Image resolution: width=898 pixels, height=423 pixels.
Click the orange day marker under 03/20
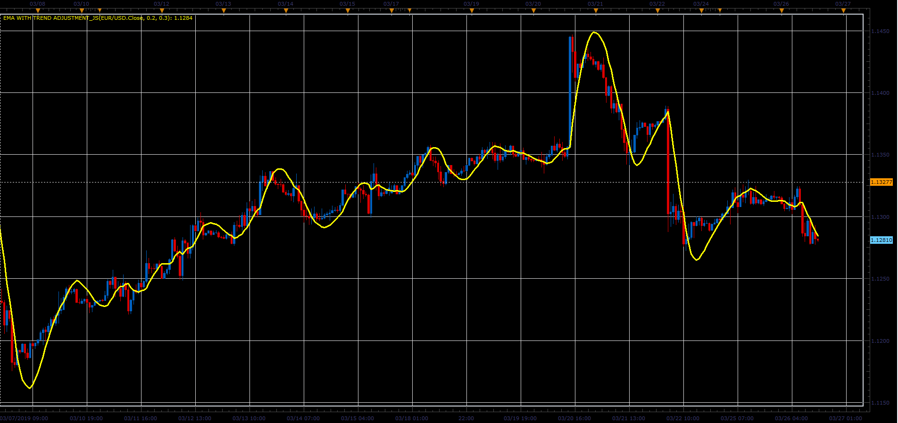[533, 10]
